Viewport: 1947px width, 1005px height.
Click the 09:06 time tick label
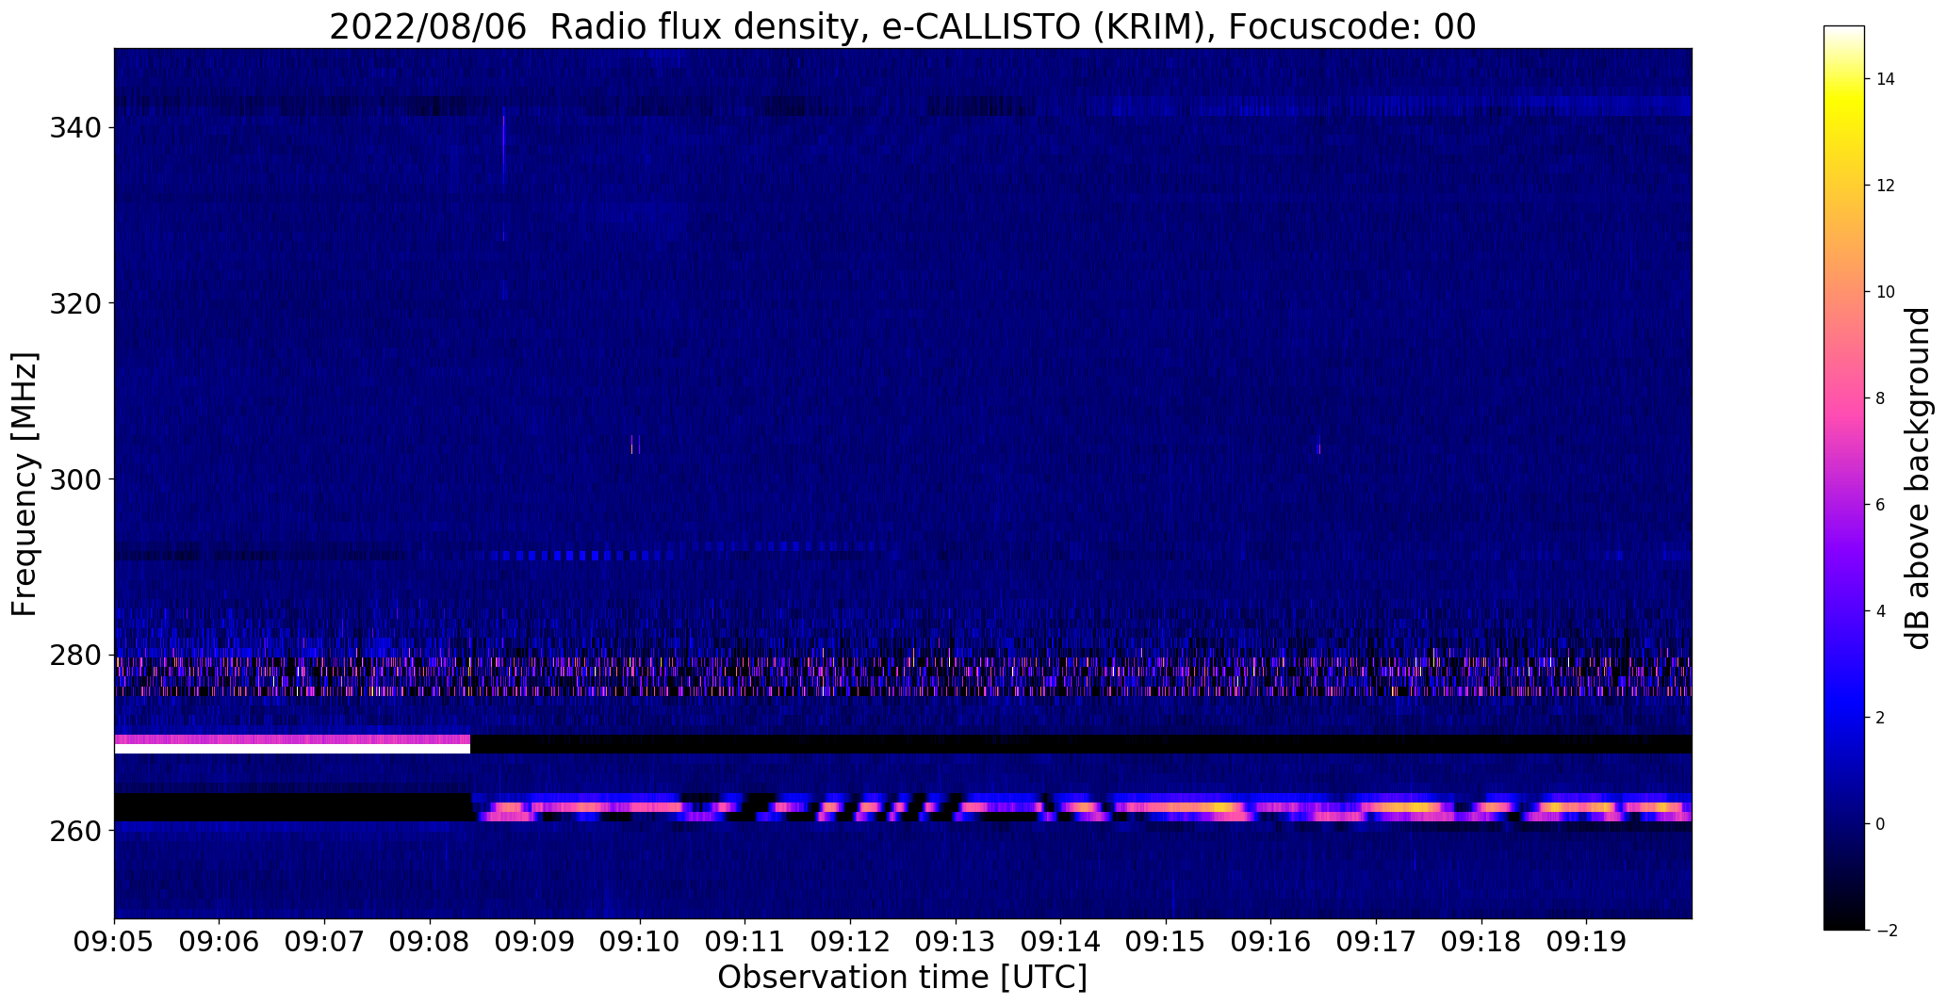(x=219, y=943)
